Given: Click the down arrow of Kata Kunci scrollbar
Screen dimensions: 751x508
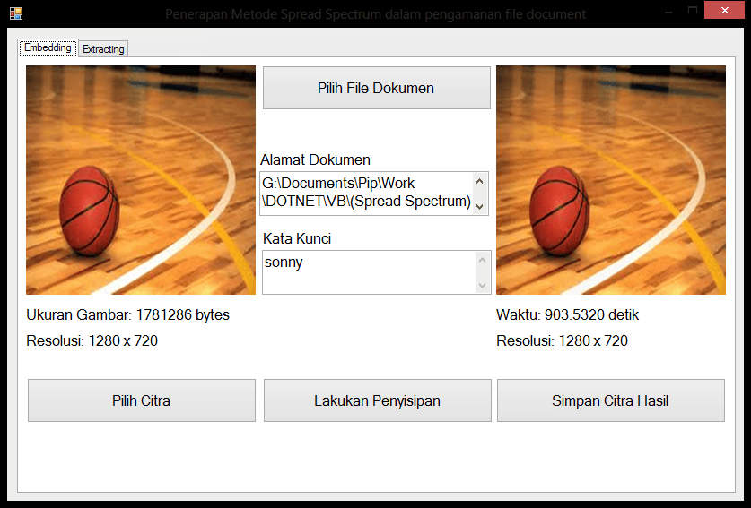Looking at the screenshot, I should click(483, 285).
